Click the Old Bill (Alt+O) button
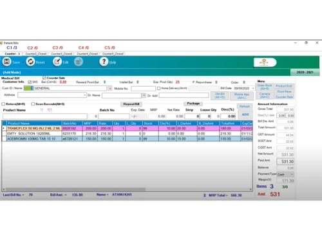This screenshot has width=322, height=241. tap(220, 96)
